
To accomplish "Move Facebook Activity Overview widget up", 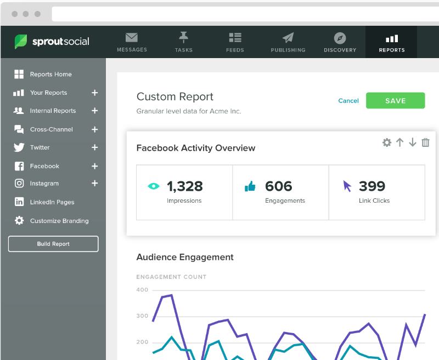I will tap(400, 142).
